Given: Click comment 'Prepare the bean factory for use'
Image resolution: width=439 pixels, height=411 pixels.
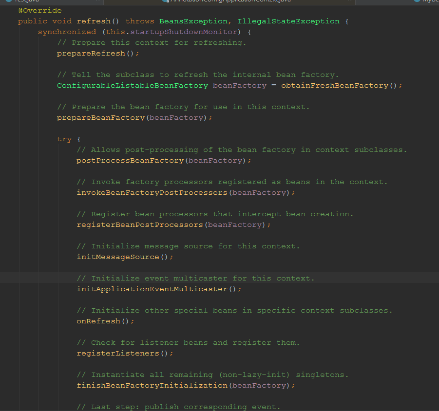Looking at the screenshot, I should click(183, 107).
